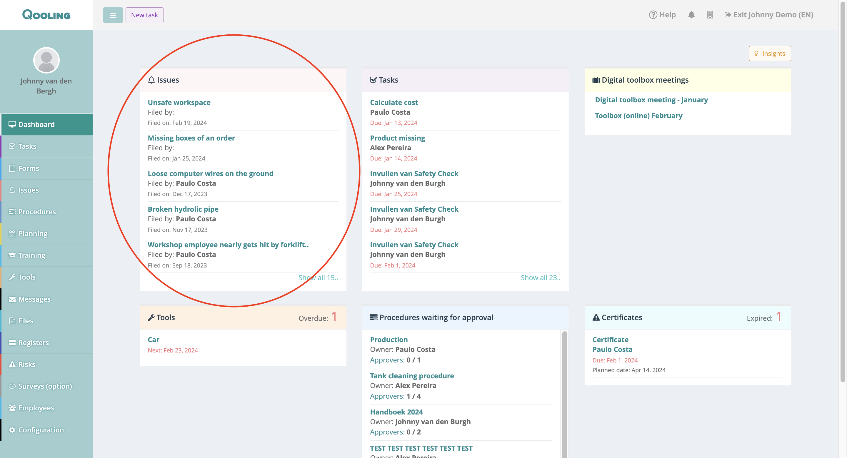Expand issues with Show all 15
The width and height of the screenshot is (847, 458).
pos(318,278)
